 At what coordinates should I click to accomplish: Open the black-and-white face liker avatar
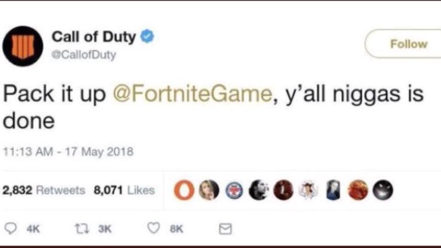click(259, 190)
